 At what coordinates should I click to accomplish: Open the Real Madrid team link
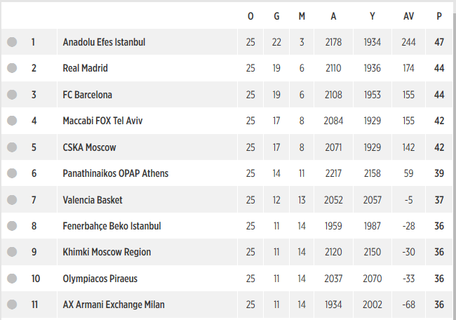tap(85, 68)
